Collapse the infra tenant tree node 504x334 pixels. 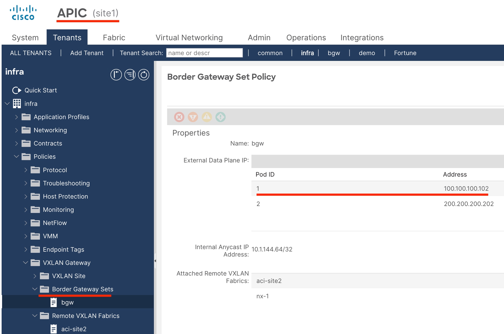(x=7, y=103)
